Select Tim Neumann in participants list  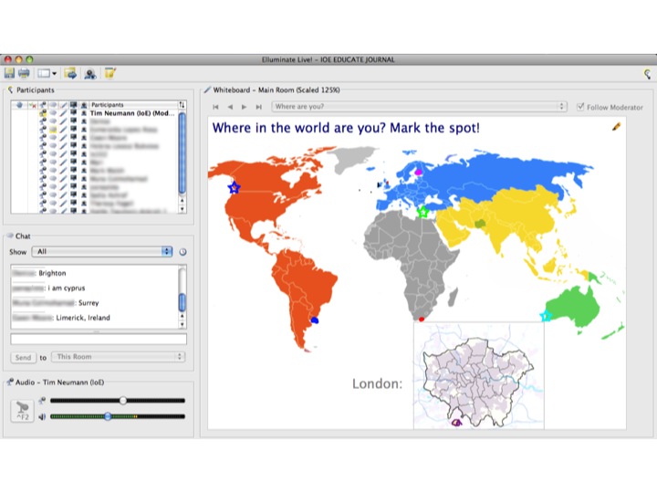(132, 113)
